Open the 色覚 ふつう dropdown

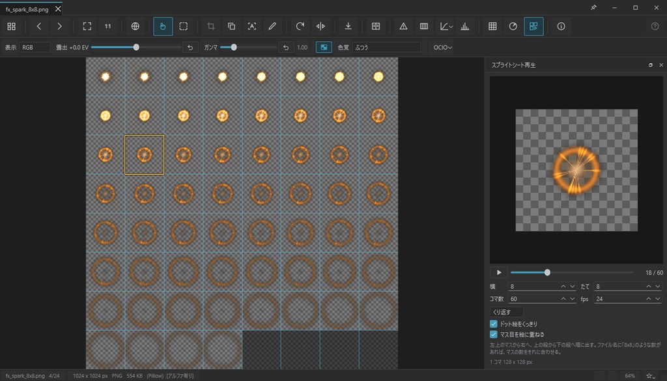coord(386,47)
